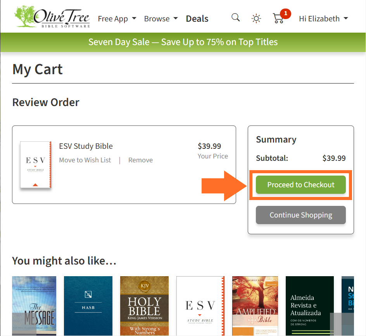Click the Seven Day Sale banner
366x336 pixels.
pos(183,42)
